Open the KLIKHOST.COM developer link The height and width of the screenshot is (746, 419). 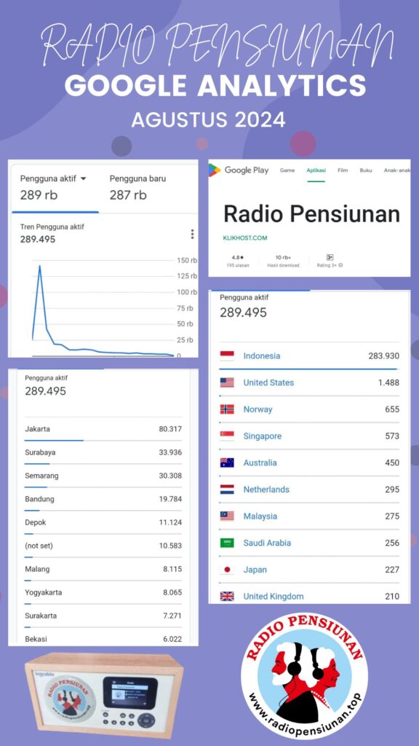coord(245,238)
